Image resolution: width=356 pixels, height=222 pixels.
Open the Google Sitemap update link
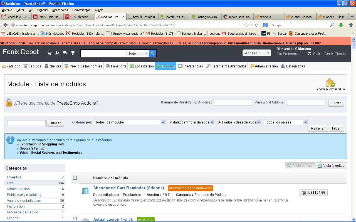pyautogui.click(x=32, y=148)
